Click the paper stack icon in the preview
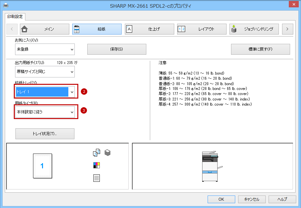 pos(107,153)
